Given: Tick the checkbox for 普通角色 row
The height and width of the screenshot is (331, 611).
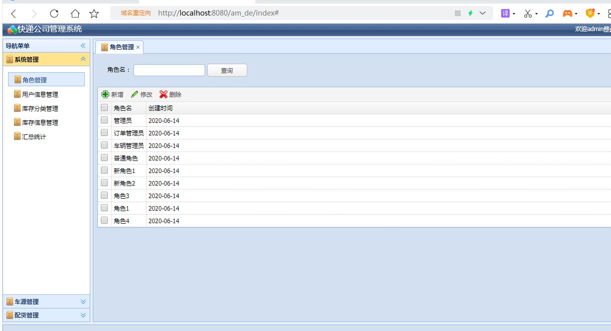Looking at the screenshot, I should click(x=104, y=158).
